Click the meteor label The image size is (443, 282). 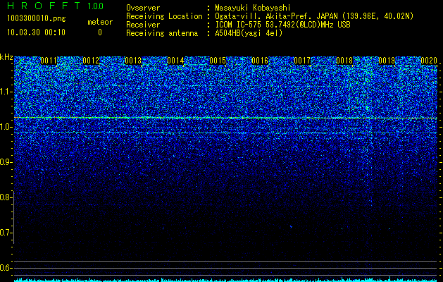(x=100, y=22)
